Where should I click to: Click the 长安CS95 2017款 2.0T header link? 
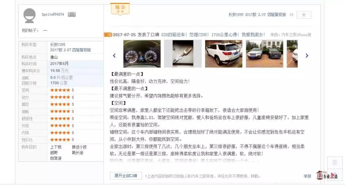click(257, 15)
